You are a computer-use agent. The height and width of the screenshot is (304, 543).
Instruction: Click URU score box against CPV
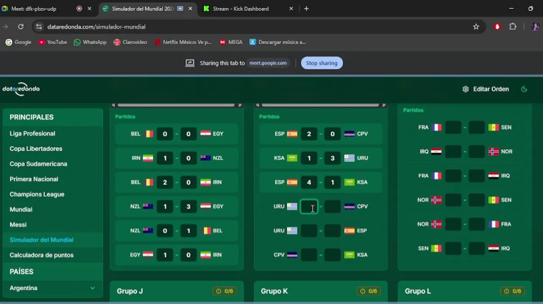309,206
